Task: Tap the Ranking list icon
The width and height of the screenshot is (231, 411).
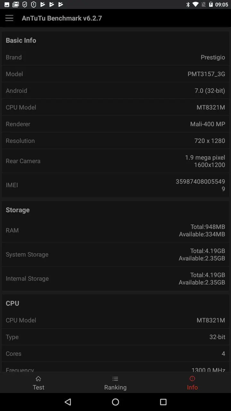Action: coord(115,379)
